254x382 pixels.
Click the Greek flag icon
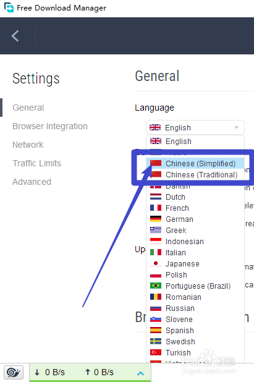(156, 230)
